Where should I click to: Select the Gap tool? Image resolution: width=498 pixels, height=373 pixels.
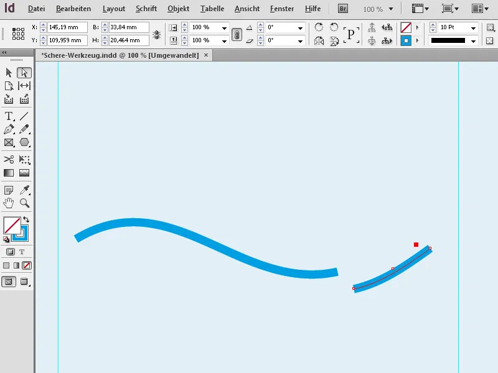click(x=24, y=86)
